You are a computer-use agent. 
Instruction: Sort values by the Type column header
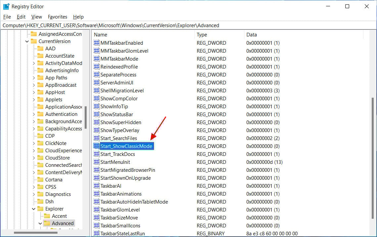pyautogui.click(x=219, y=35)
